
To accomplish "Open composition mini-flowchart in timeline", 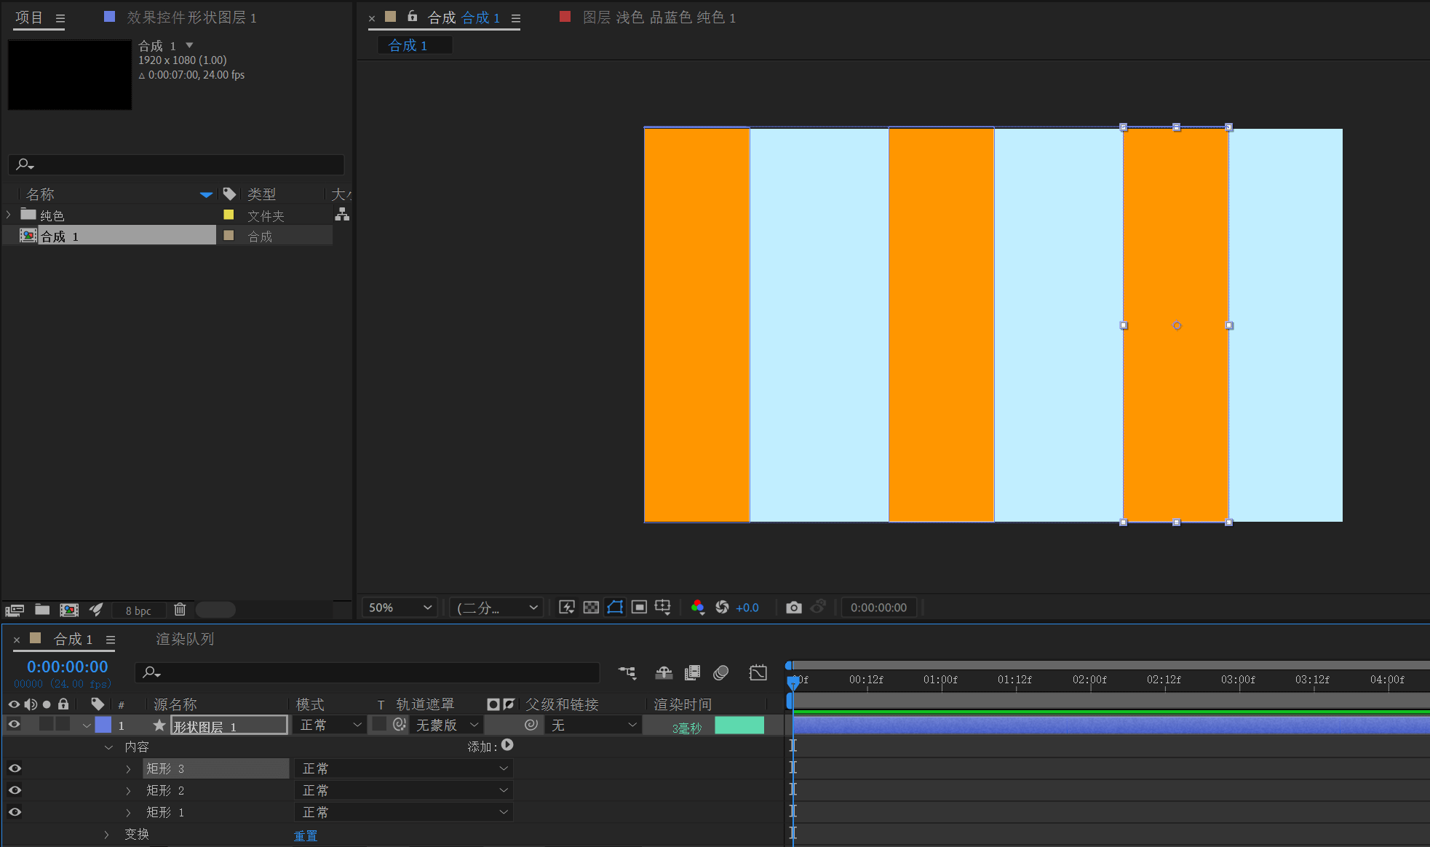I will [627, 672].
